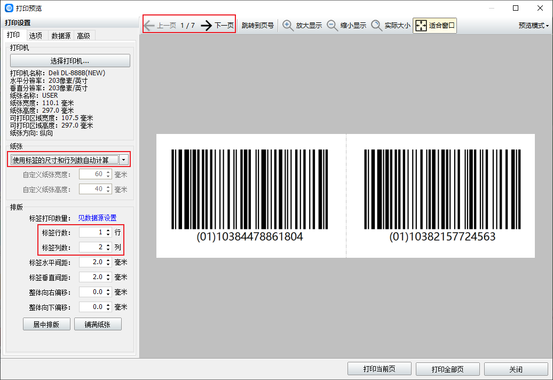Switch to the 选项 tab
553x380 pixels.
pyautogui.click(x=36, y=36)
